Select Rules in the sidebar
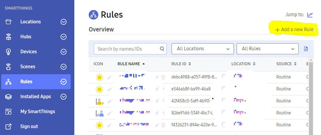This screenshot has width=321, height=135. point(36,82)
